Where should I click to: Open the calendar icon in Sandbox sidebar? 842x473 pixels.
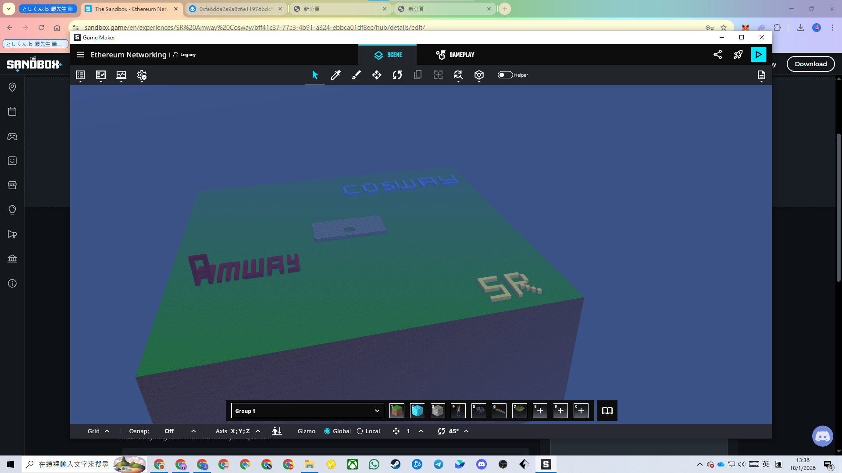coord(12,112)
